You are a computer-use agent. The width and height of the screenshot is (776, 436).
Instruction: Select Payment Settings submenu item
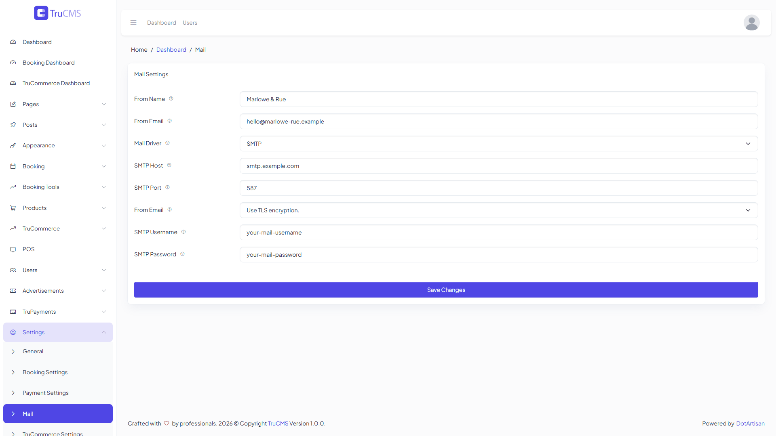point(58,393)
